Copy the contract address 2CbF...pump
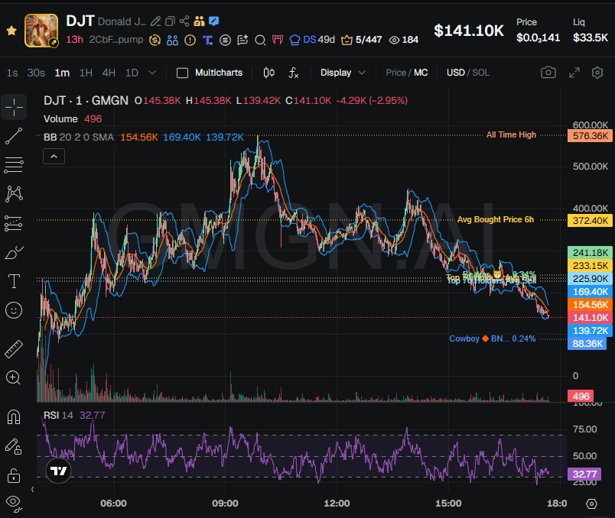This screenshot has width=615, height=518. (x=116, y=40)
